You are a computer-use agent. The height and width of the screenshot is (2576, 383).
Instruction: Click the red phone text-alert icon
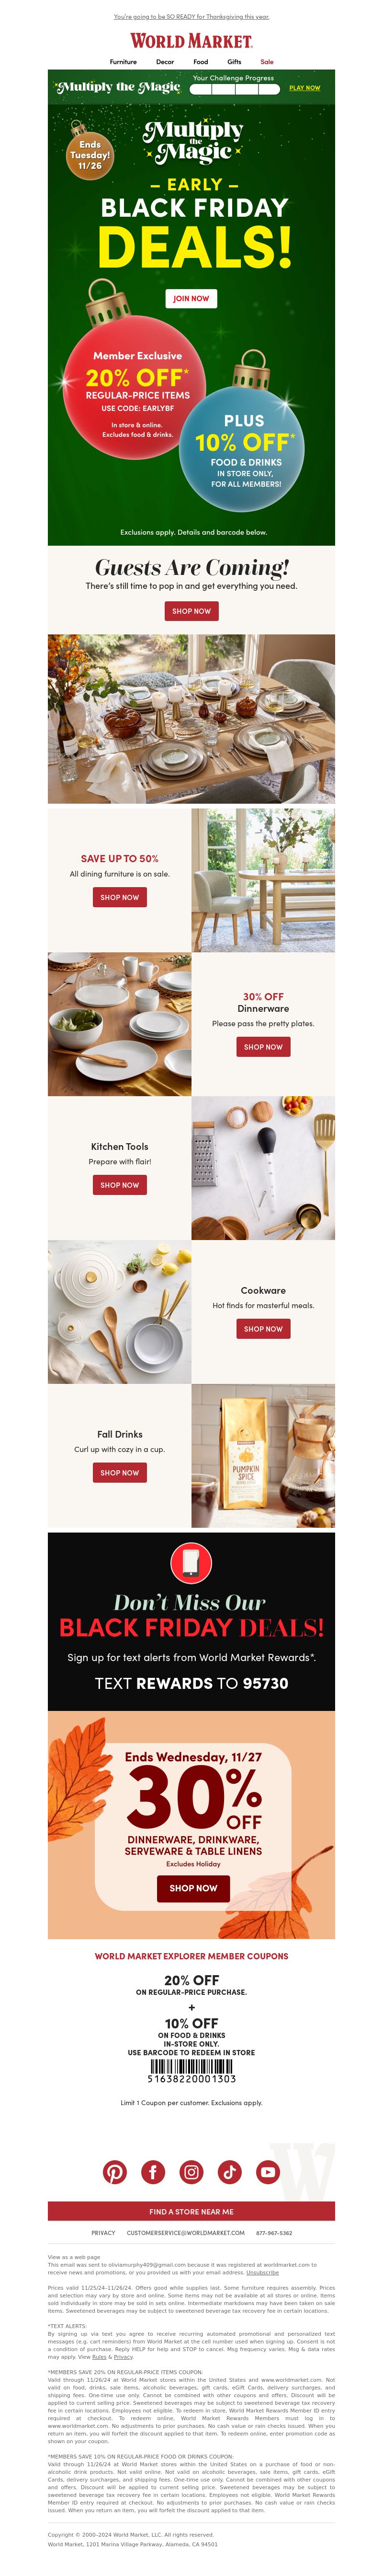(x=191, y=1562)
